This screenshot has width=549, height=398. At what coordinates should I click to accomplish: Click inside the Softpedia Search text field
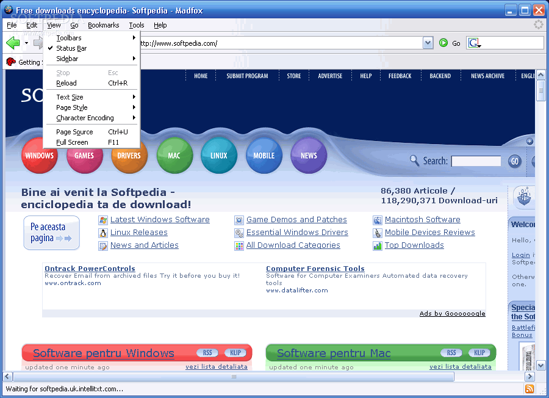476,161
